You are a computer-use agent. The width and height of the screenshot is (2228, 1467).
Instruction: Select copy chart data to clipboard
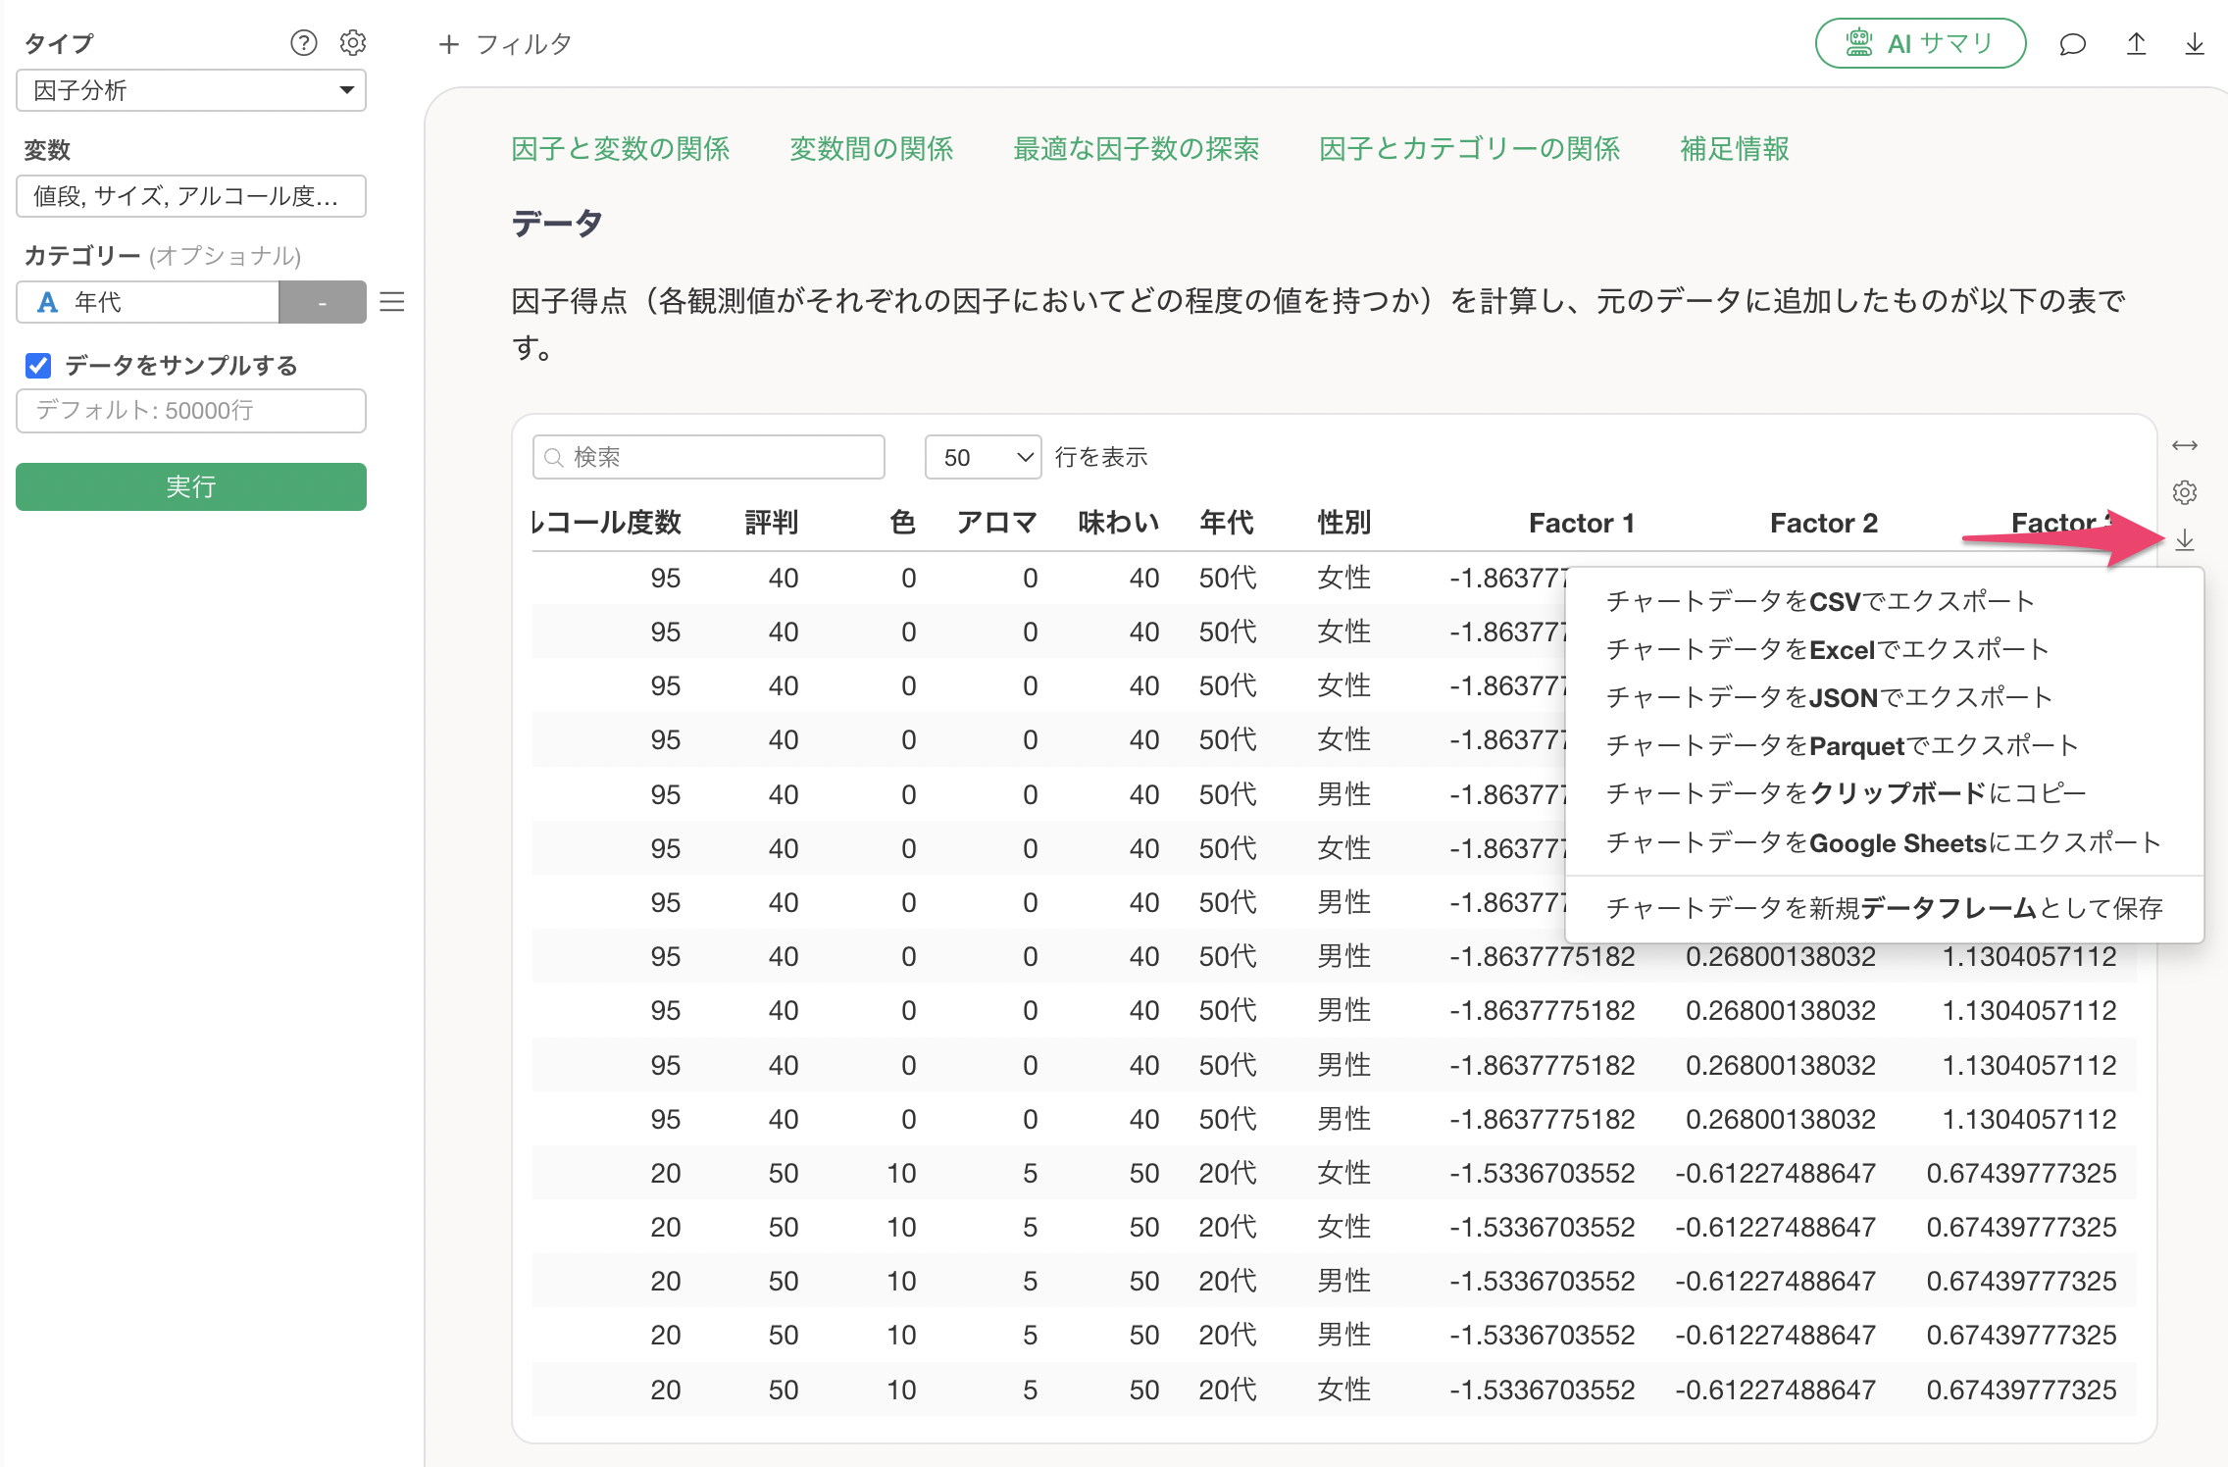[x=1846, y=793]
